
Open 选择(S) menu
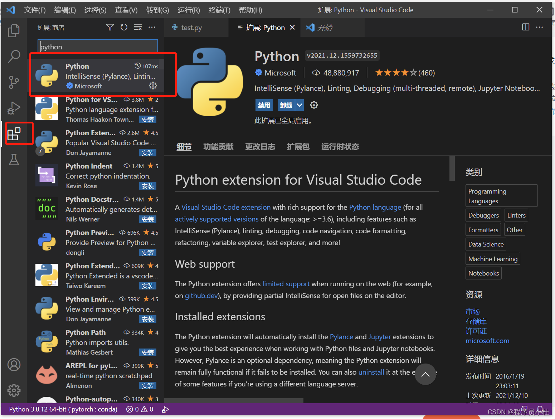point(95,10)
